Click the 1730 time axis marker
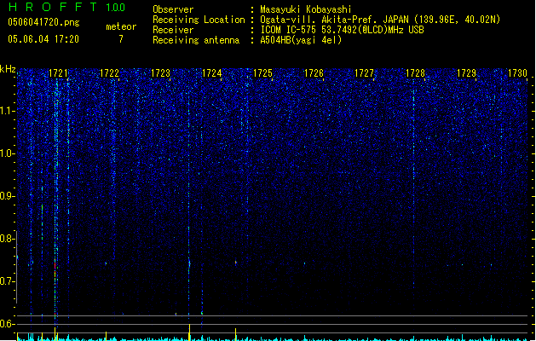The width and height of the screenshot is (536, 341). 517,73
